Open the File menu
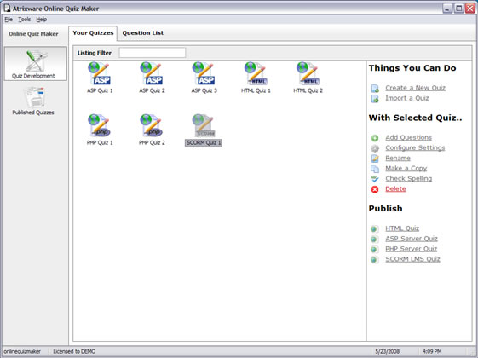478x358 pixels. pos(9,20)
